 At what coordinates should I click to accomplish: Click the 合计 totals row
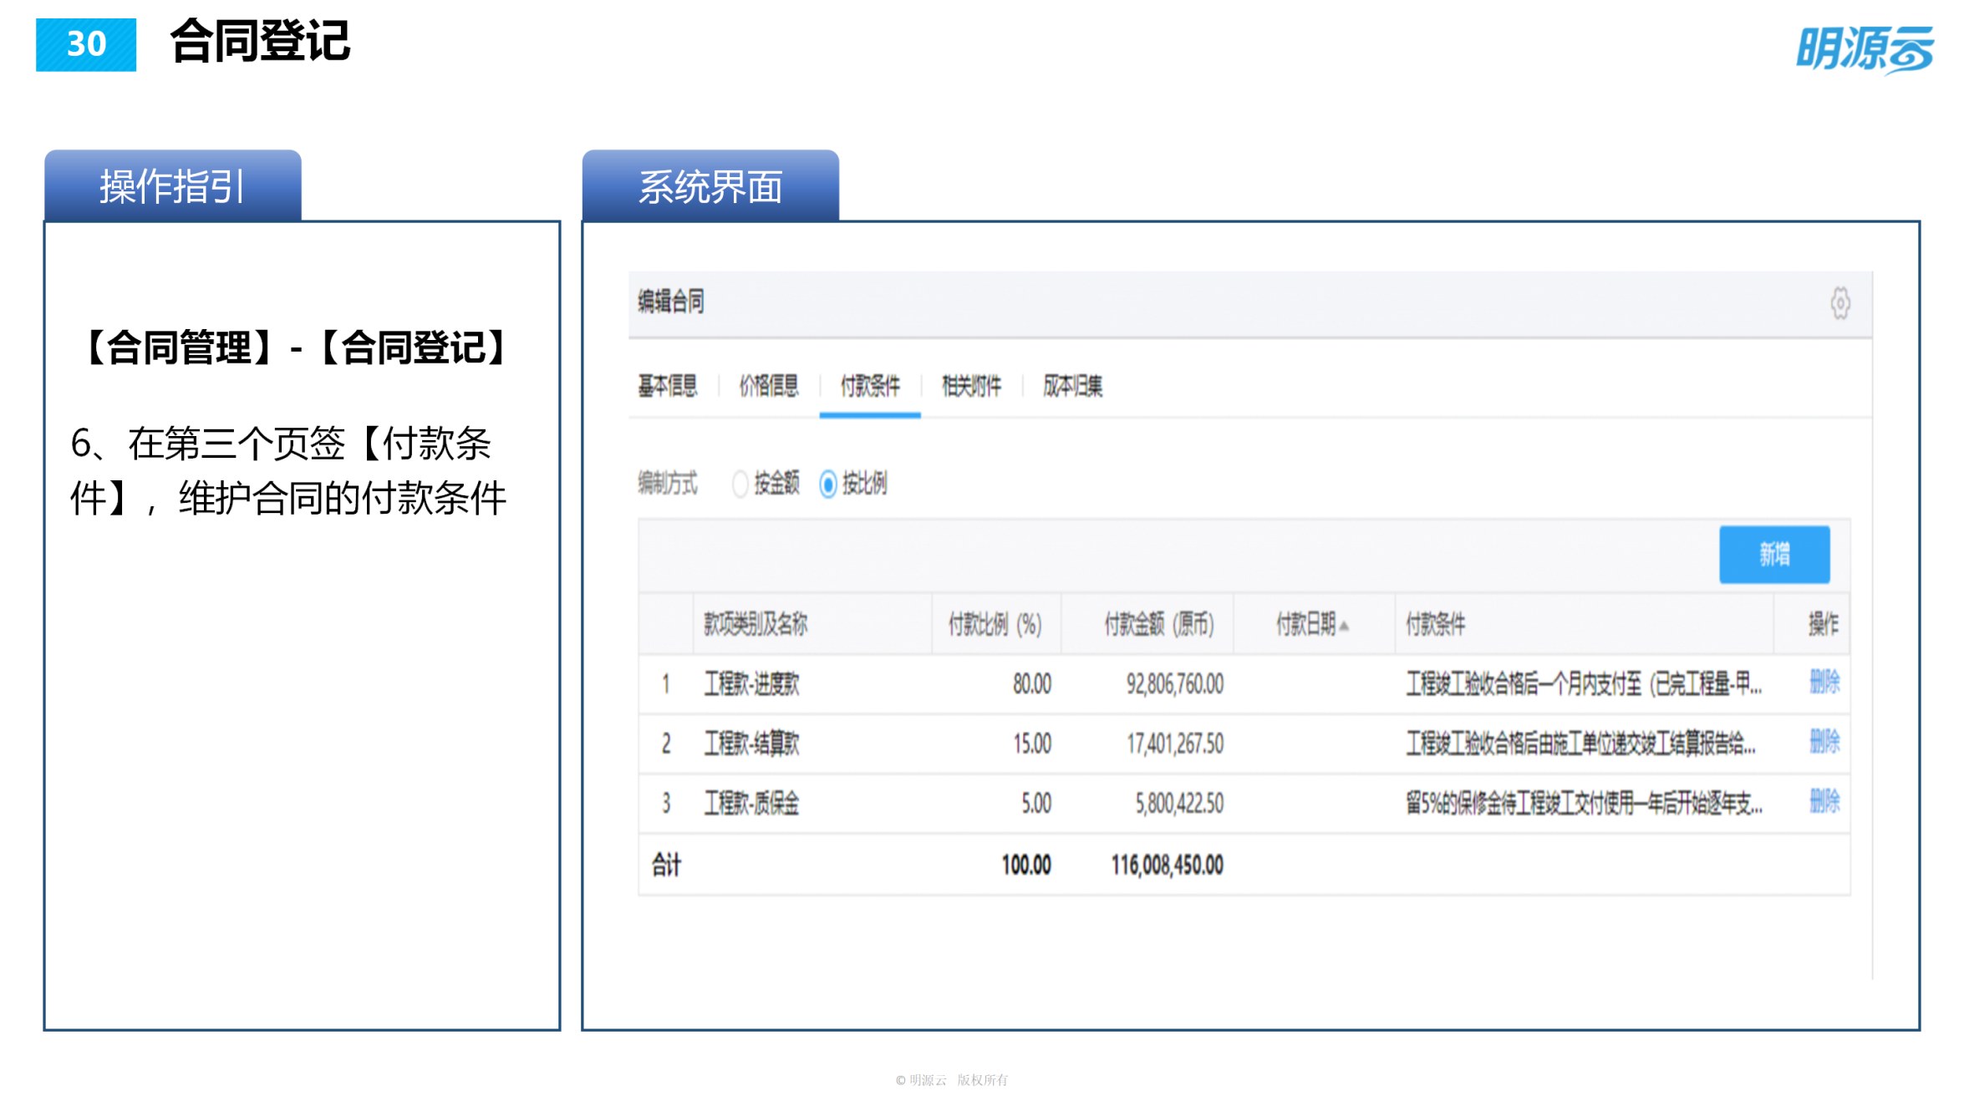[666, 865]
